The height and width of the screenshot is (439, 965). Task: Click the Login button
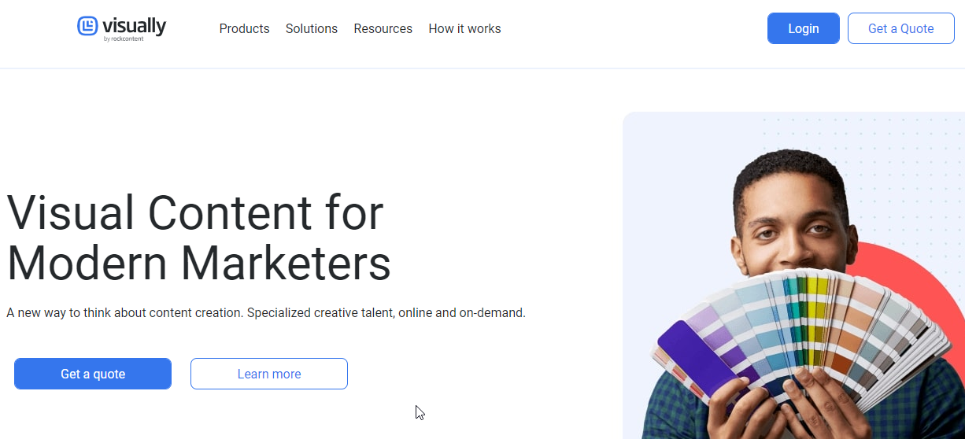tap(804, 28)
